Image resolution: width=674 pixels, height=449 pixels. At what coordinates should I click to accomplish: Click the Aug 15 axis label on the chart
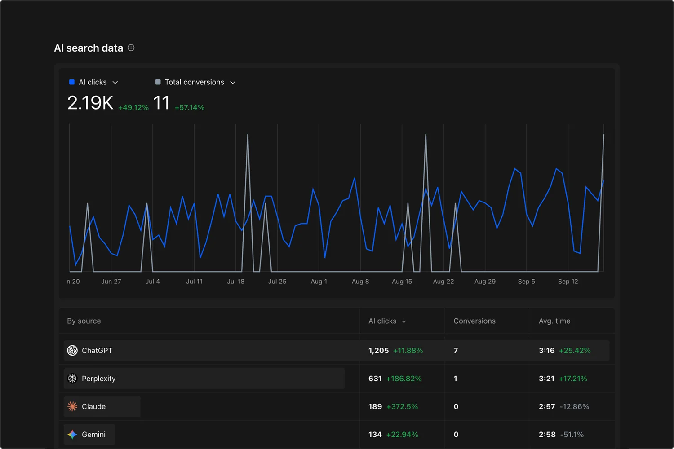click(x=402, y=281)
